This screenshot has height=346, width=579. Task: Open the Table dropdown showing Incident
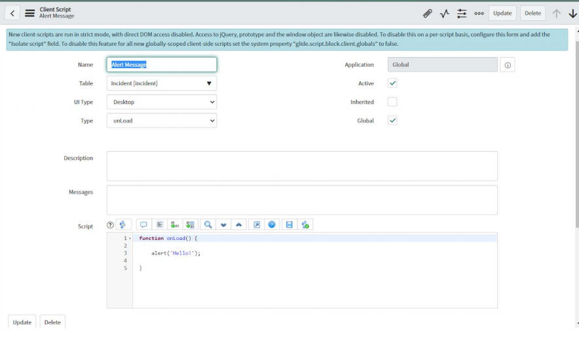162,83
